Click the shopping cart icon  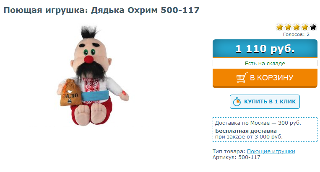point(242,78)
